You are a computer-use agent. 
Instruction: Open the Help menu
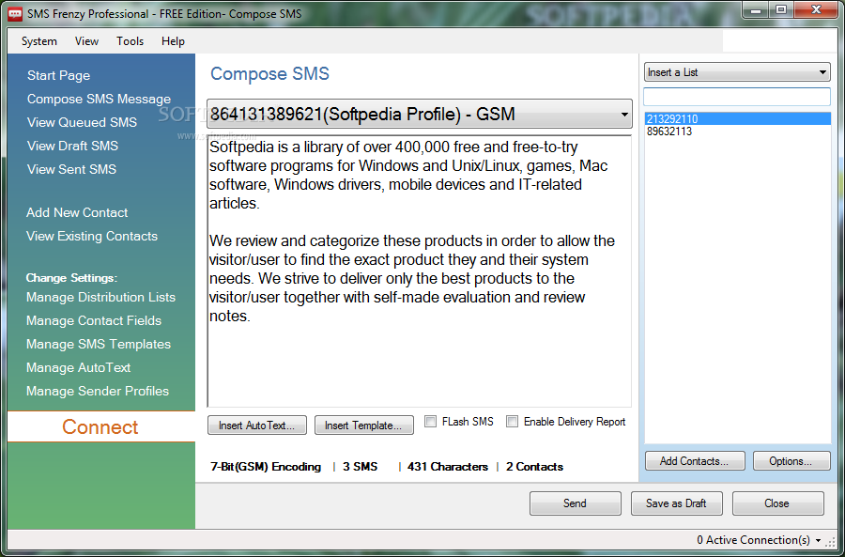point(173,41)
